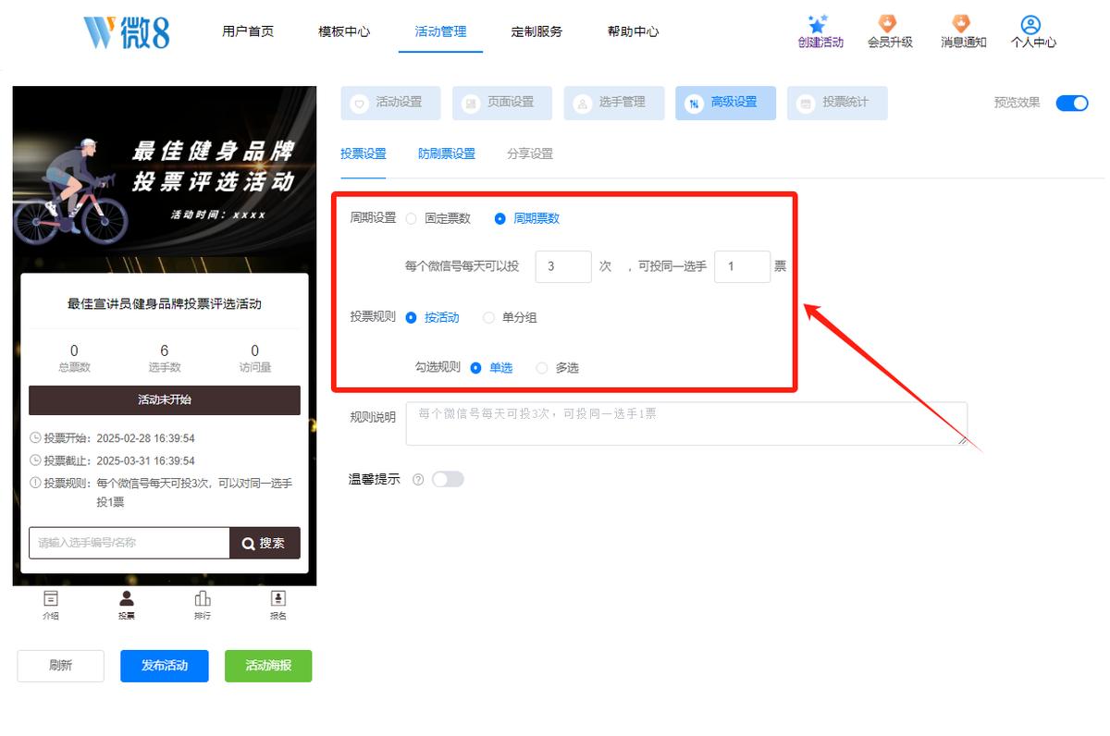Viewport: 1110px width, 736px height.
Task: Switch to 投票统计 tab
Action: [x=837, y=103]
